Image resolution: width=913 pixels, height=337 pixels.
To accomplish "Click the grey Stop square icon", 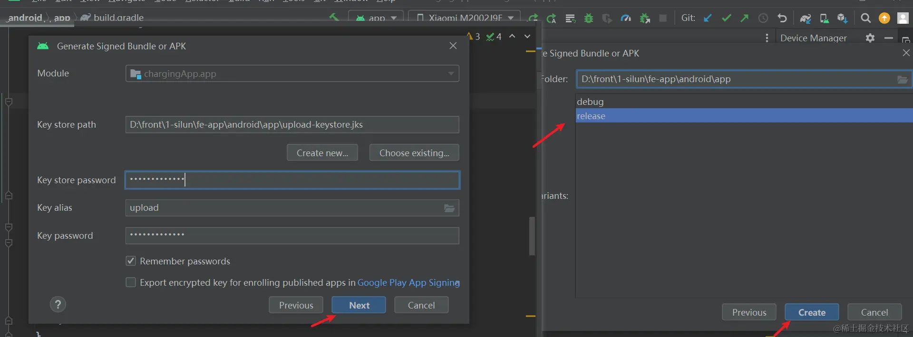I will coord(663,18).
